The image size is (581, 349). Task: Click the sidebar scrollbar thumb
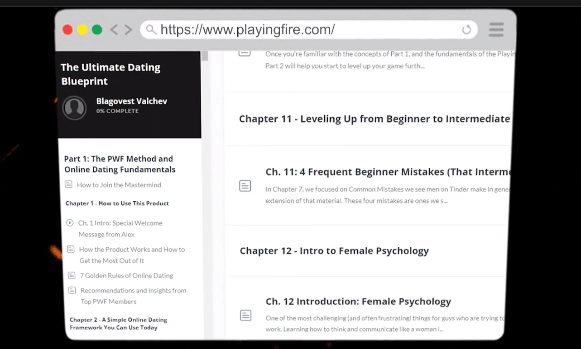pos(205,56)
